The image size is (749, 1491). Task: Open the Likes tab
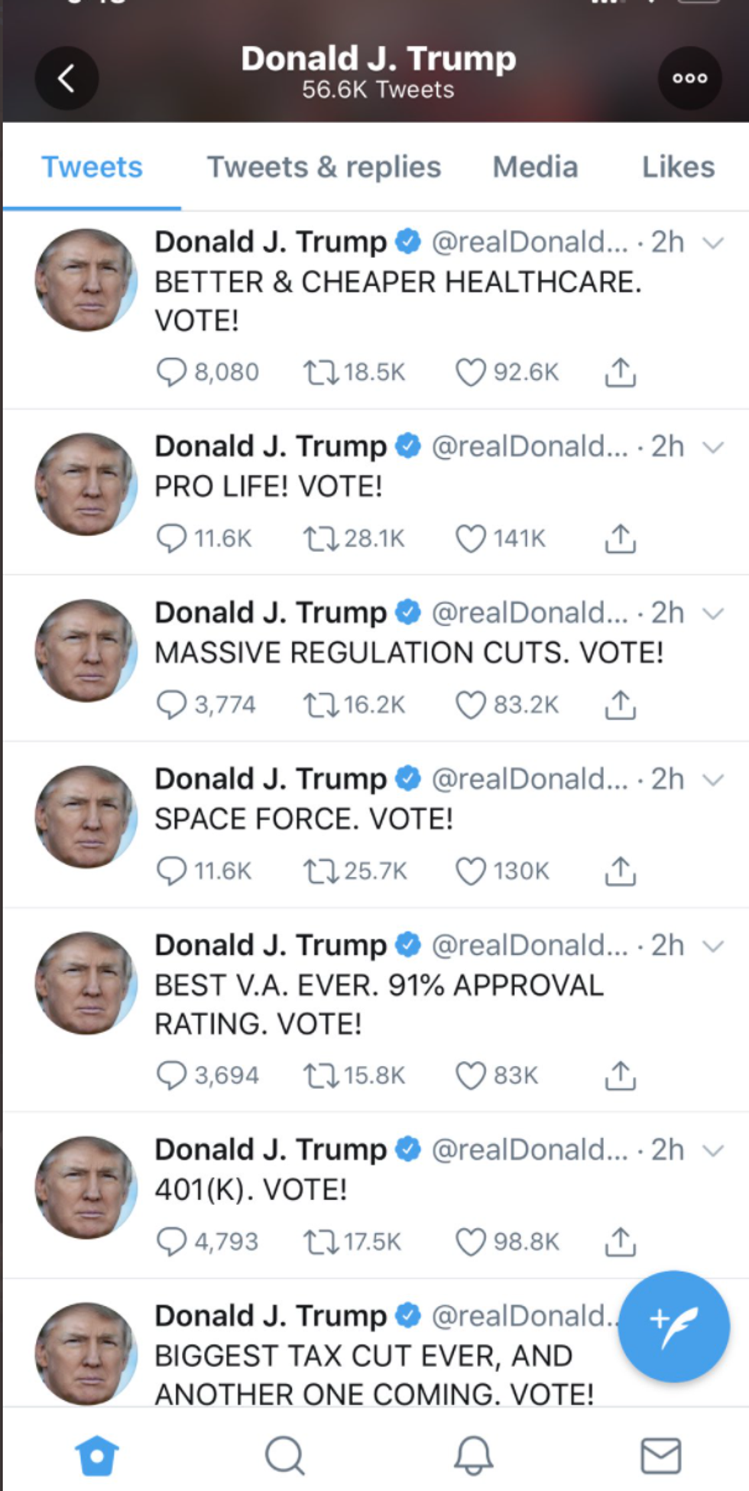[678, 167]
